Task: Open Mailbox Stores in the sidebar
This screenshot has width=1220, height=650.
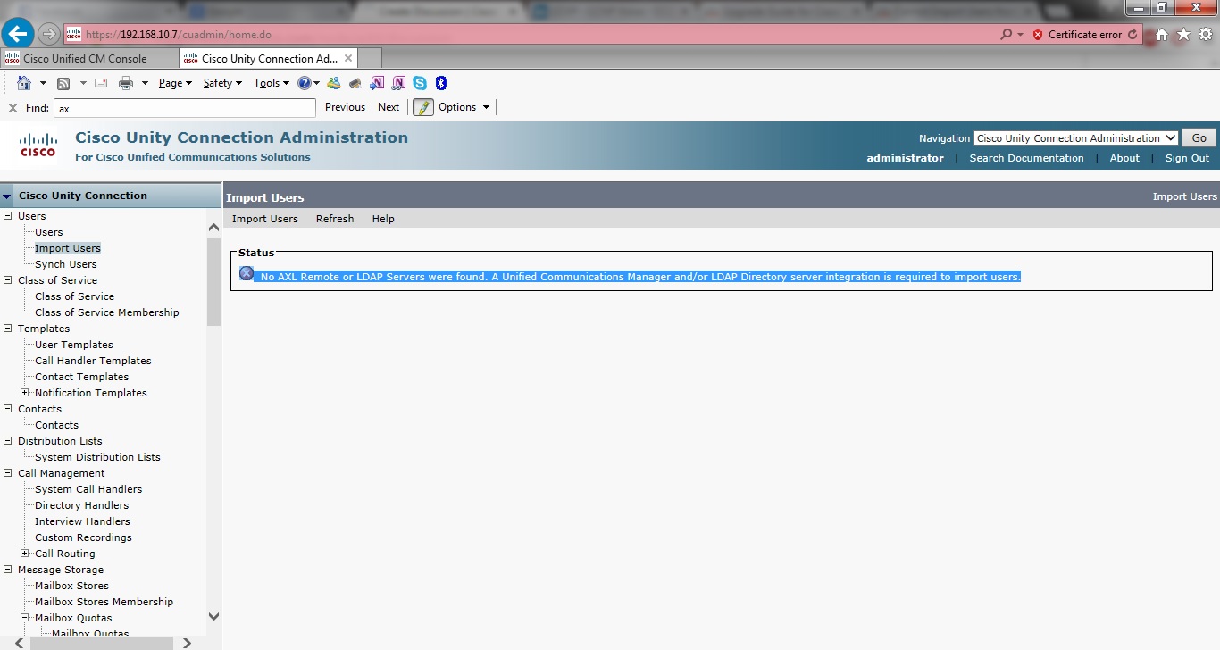Action: point(71,586)
